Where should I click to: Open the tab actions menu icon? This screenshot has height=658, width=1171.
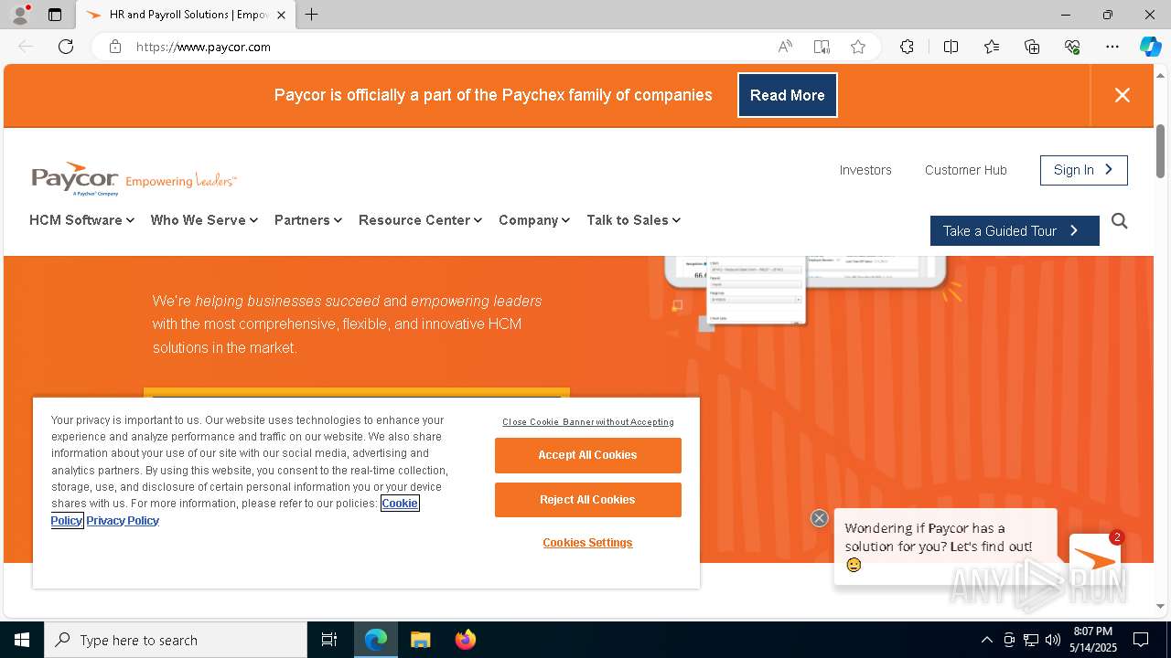(x=55, y=15)
